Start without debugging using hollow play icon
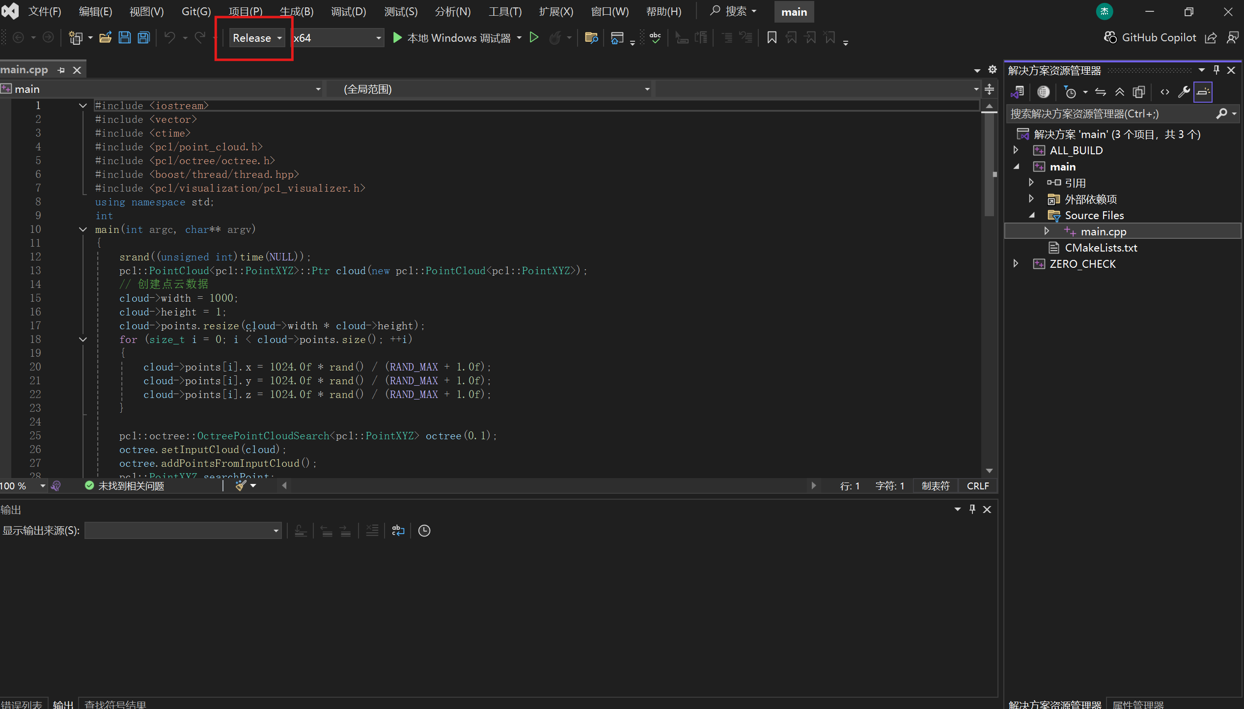Image resolution: width=1244 pixels, height=709 pixels. 534,38
